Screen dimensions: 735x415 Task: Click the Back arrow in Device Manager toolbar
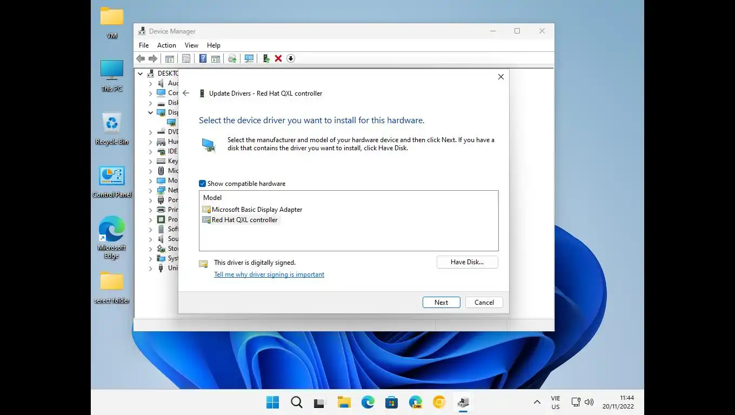141,58
